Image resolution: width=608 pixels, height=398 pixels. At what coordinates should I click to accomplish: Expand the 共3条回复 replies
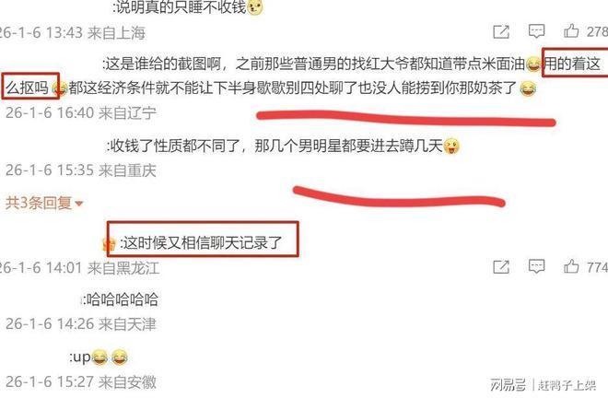[44, 203]
